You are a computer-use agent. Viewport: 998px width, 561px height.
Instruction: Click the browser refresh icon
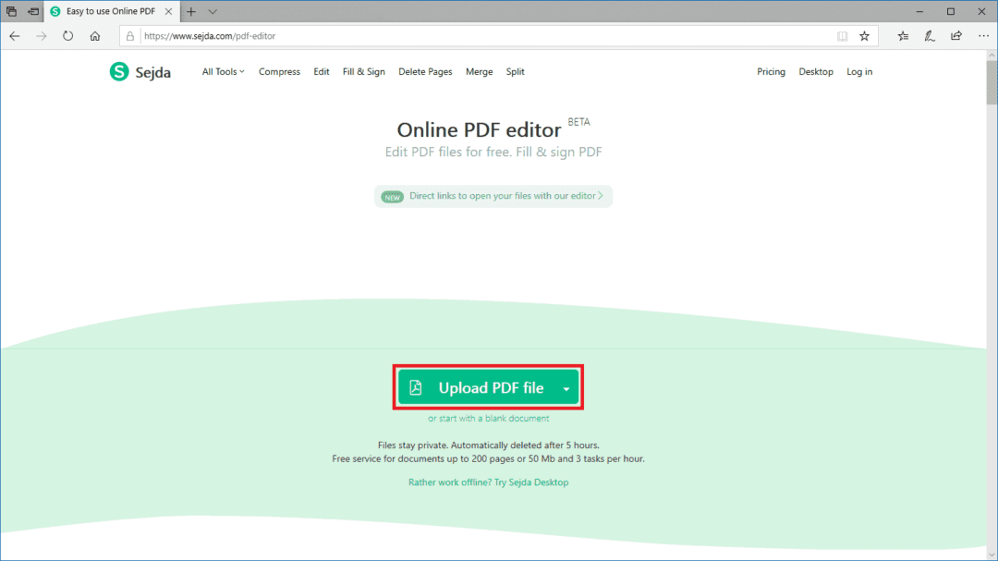67,36
